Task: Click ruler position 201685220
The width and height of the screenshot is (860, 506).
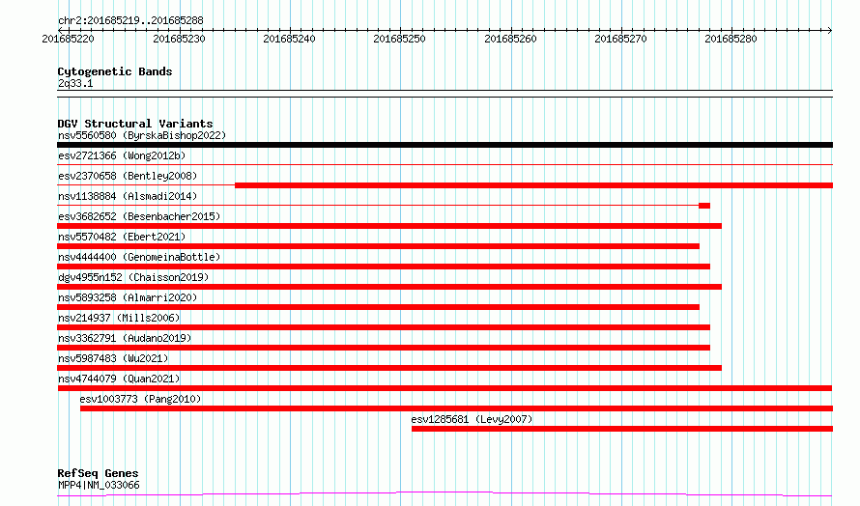Action: point(68,39)
